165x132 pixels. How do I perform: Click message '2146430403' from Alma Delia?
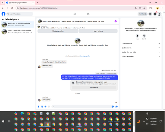click(x=46, y=100)
